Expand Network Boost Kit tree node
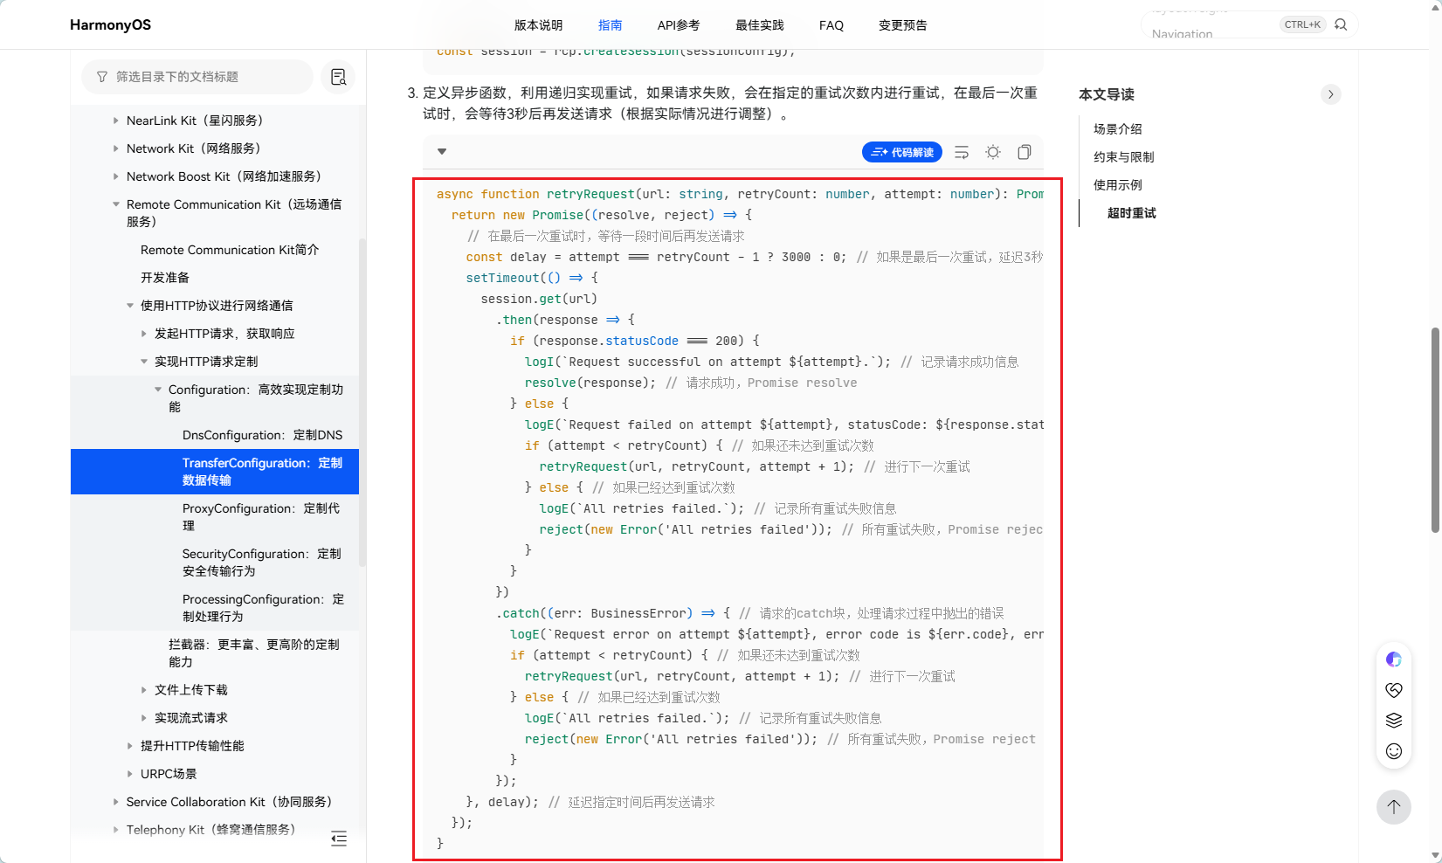 (x=115, y=176)
